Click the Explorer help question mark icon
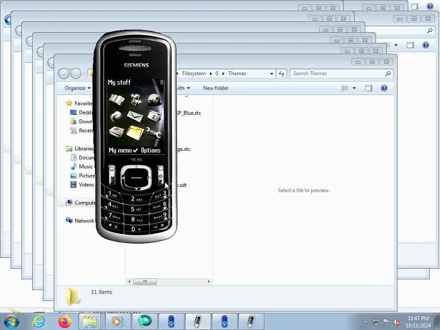This screenshot has height=330, width=440. pos(384,88)
